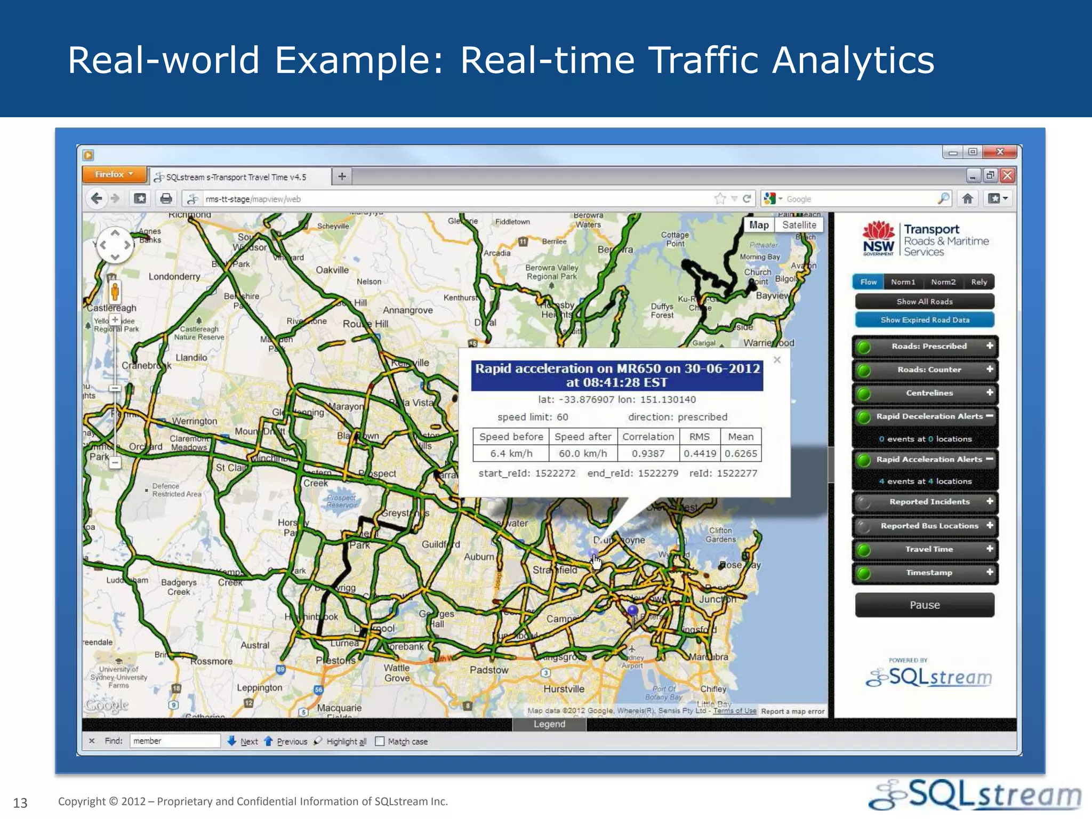Click the print icon in toolbar
Image resolution: width=1092 pixels, height=819 pixels.
(166, 199)
